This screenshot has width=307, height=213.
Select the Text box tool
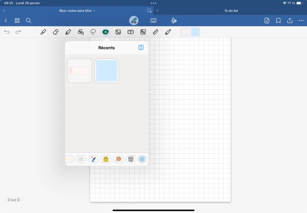pos(131,32)
